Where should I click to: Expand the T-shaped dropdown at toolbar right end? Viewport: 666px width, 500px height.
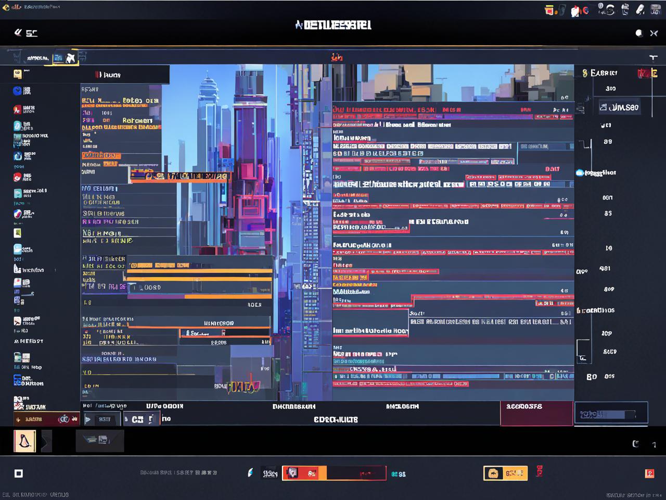[x=653, y=57]
